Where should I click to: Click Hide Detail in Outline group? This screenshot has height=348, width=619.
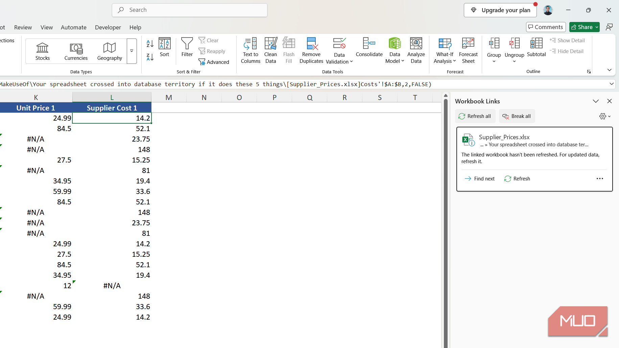[567, 51]
